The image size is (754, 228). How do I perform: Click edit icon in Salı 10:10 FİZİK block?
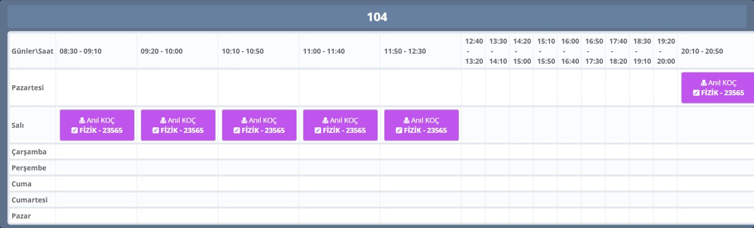tap(237, 130)
